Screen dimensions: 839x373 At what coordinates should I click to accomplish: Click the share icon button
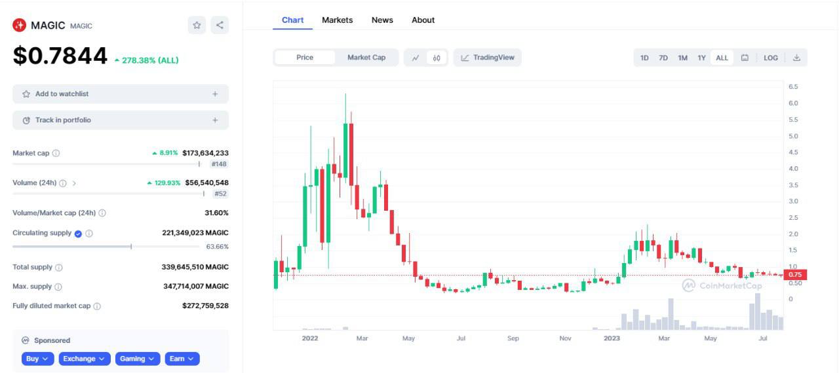pyautogui.click(x=220, y=26)
